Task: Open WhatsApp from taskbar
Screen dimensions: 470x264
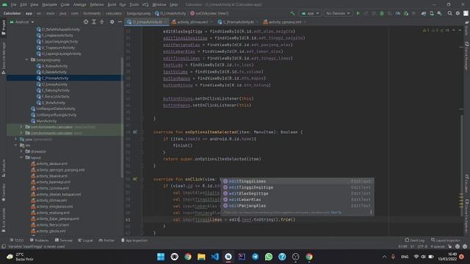Action: click(269, 257)
